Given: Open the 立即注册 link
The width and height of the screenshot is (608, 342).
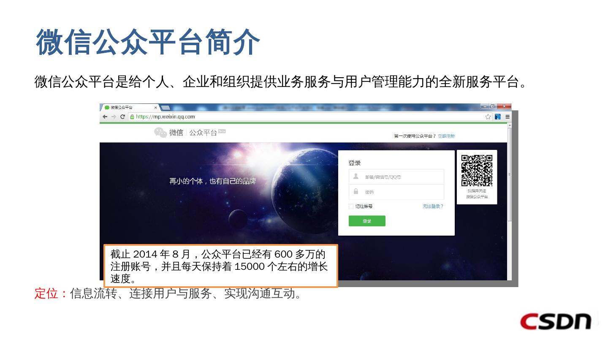Looking at the screenshot, I should point(446,136).
